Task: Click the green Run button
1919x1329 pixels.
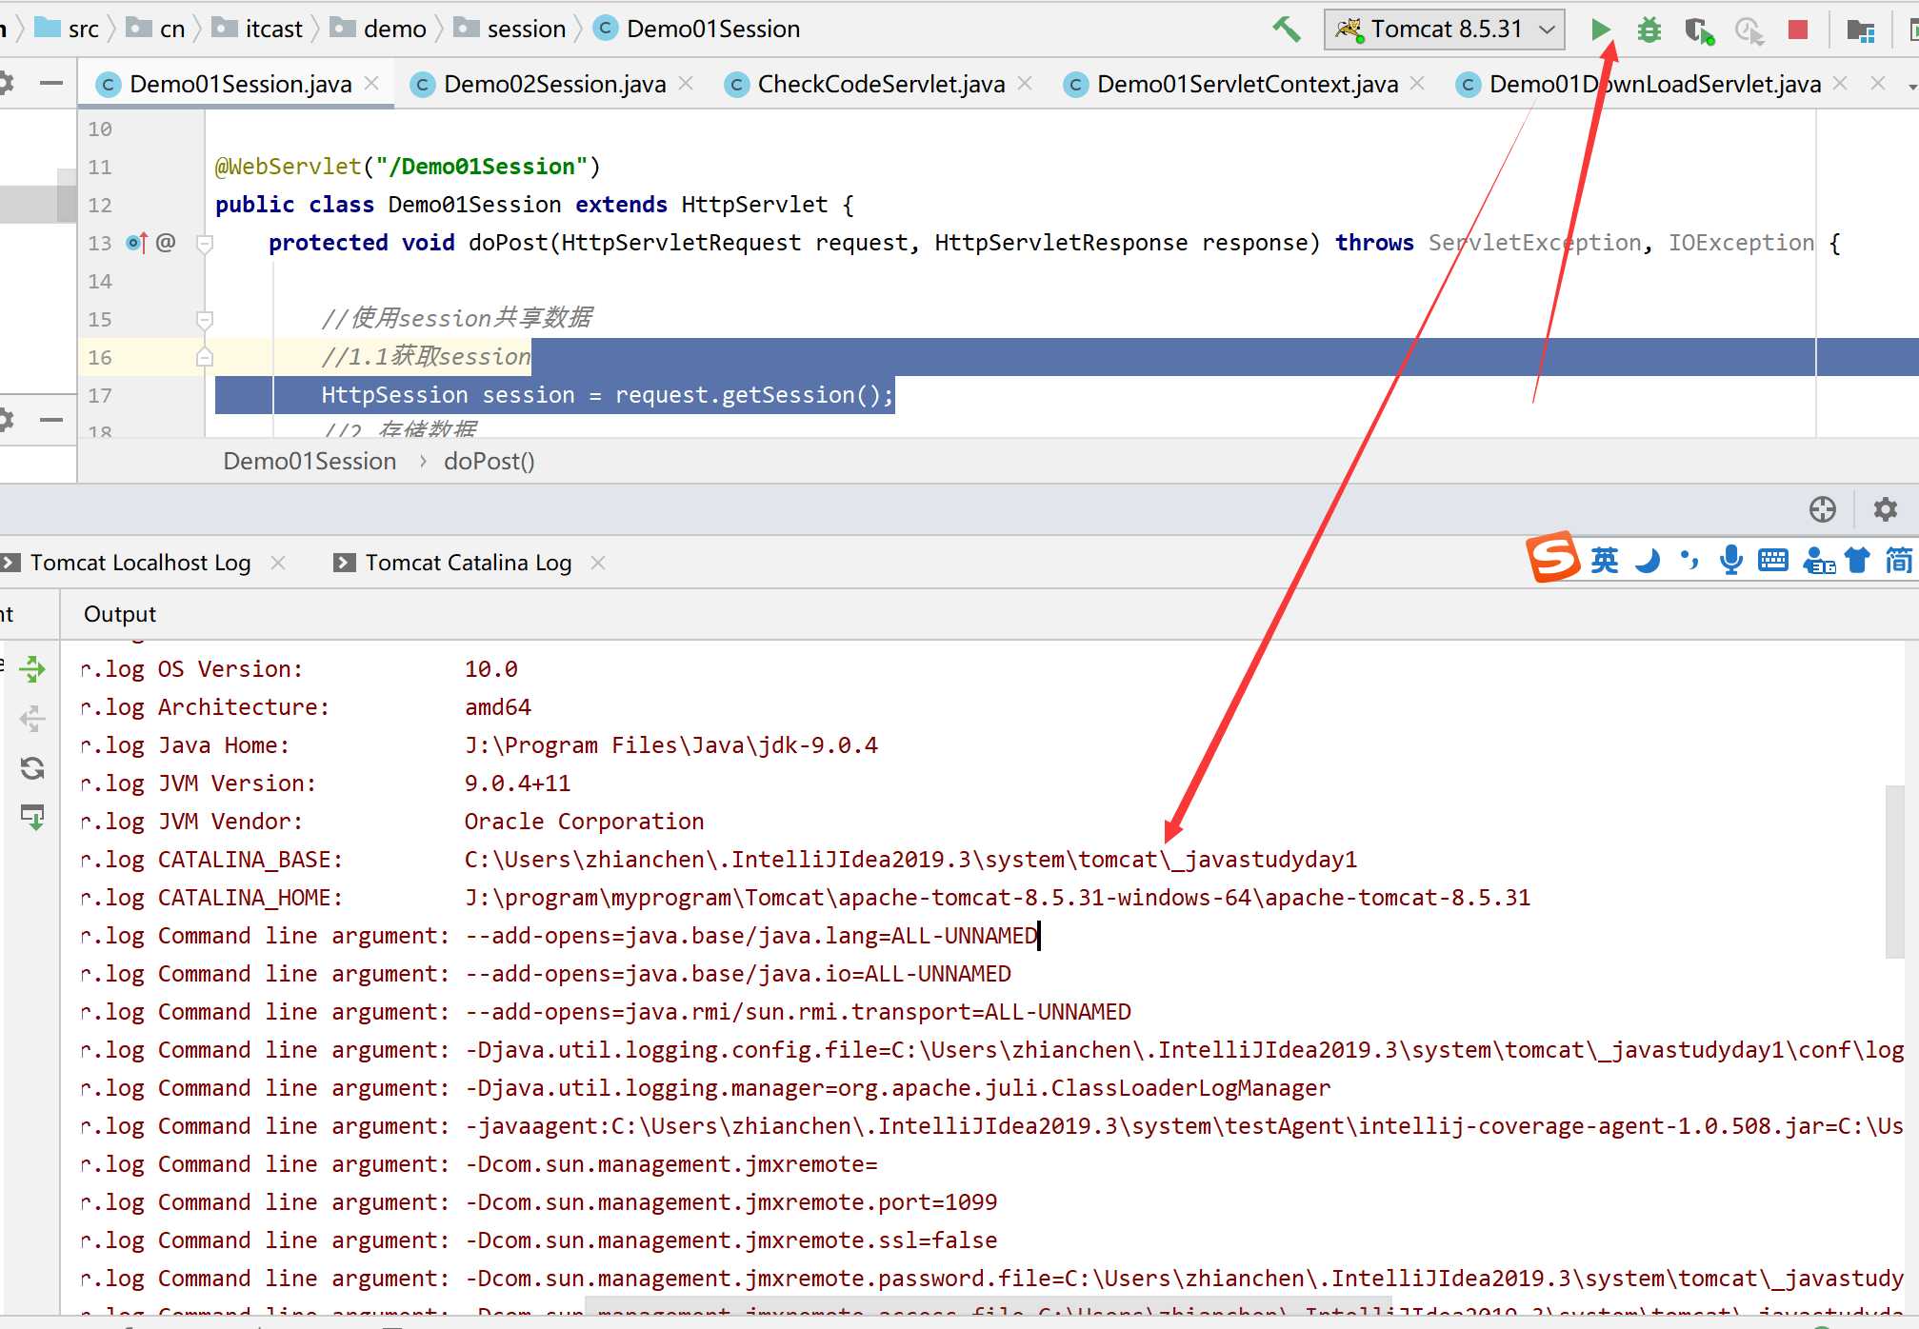Action: 1600,30
